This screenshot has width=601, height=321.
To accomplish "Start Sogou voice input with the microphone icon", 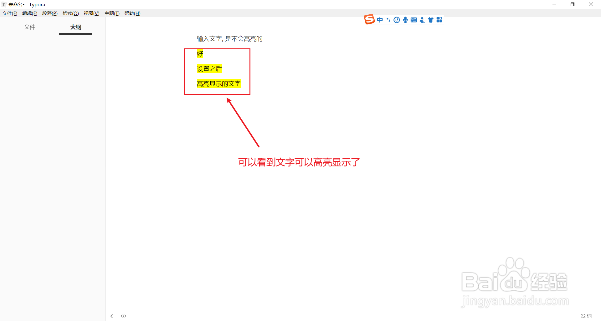I will pos(405,20).
